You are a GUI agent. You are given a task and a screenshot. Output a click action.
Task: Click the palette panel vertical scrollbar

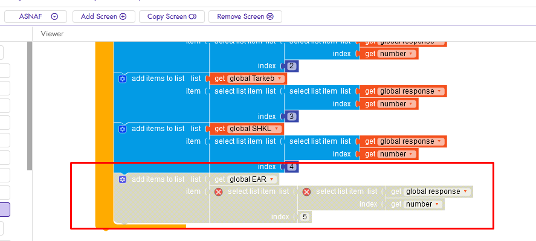click(x=30, y=106)
